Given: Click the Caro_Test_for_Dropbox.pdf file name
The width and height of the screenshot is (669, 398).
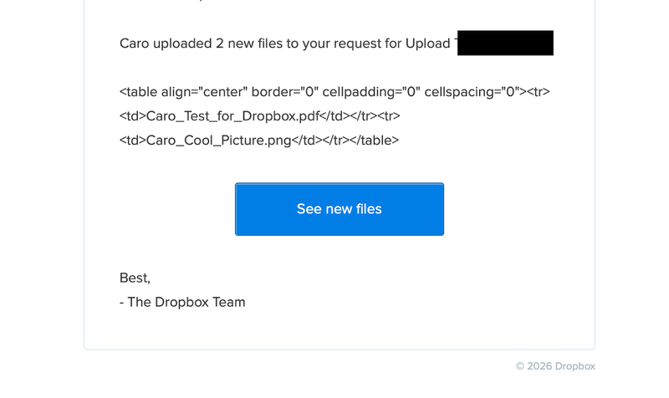Looking at the screenshot, I should (x=232, y=116).
